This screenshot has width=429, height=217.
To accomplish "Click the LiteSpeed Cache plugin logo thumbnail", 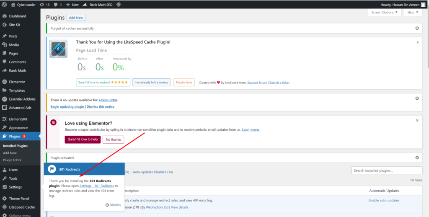I will (x=58, y=49).
